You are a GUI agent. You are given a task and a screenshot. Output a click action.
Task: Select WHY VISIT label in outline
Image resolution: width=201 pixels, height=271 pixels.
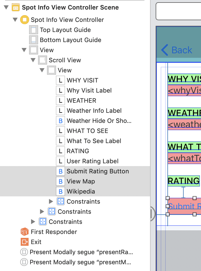83,80
